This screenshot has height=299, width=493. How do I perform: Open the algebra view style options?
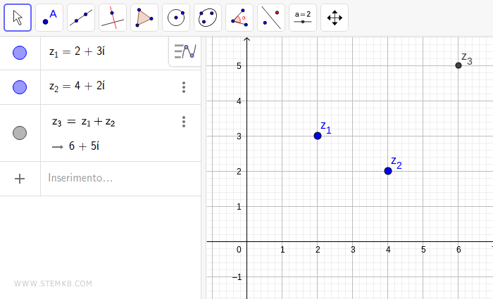click(185, 51)
